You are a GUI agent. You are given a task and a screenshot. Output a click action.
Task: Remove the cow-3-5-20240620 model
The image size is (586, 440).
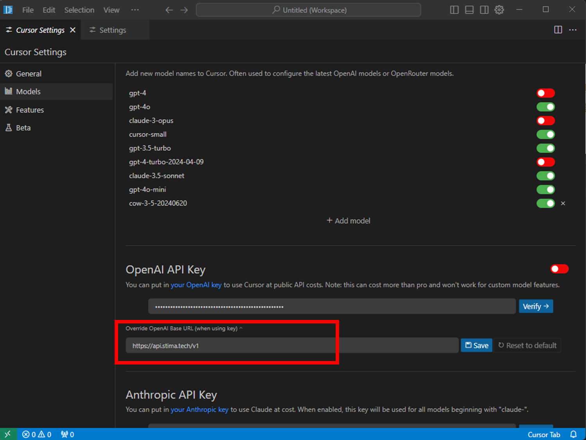point(563,203)
